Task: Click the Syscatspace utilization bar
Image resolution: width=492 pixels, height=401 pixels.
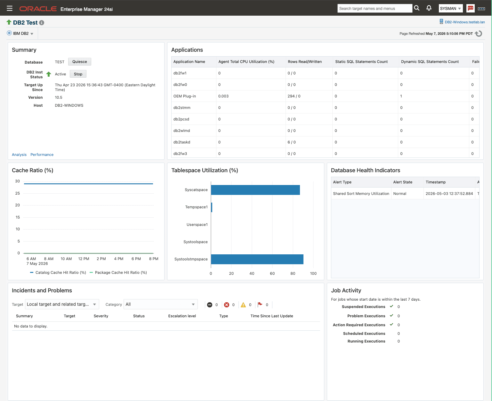Action: [x=255, y=190]
